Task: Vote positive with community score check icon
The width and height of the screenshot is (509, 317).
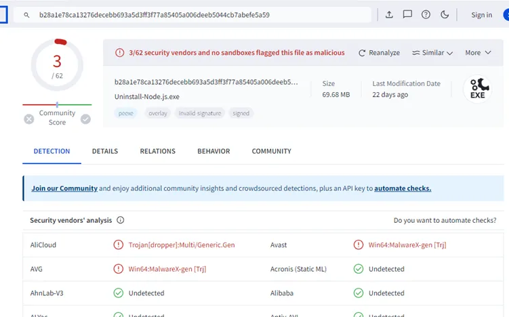Action: coord(85,119)
